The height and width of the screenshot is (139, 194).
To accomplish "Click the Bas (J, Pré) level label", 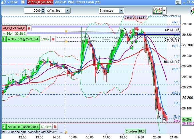I will 172,62.
